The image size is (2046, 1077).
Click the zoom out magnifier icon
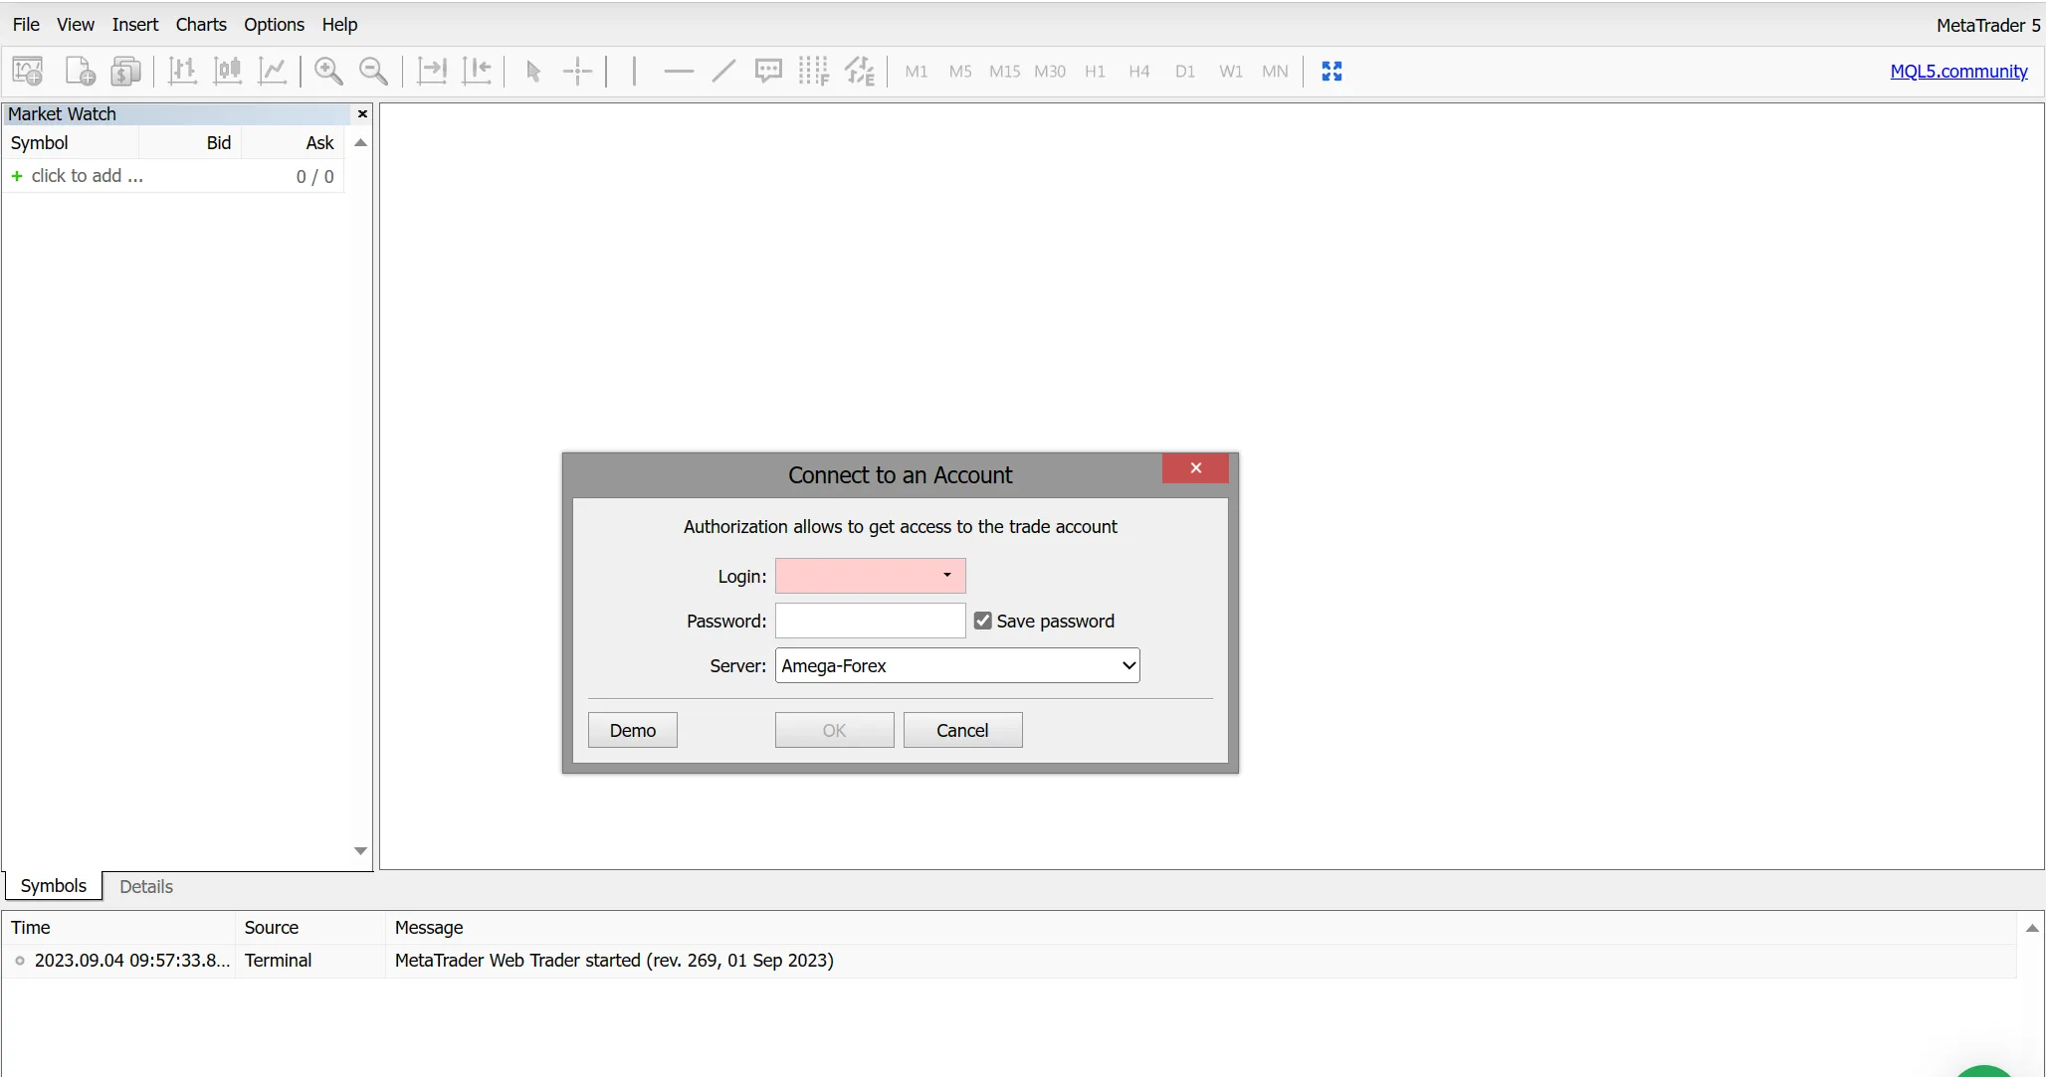(373, 71)
